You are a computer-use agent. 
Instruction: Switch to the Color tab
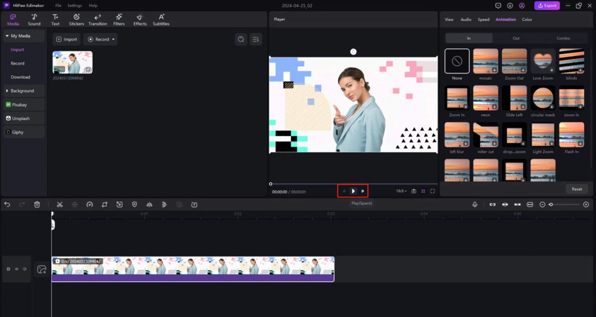point(527,20)
